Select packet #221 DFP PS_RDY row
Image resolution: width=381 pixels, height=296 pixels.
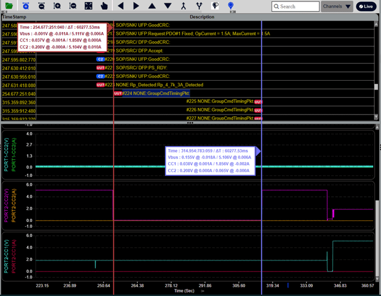(x=188, y=67)
